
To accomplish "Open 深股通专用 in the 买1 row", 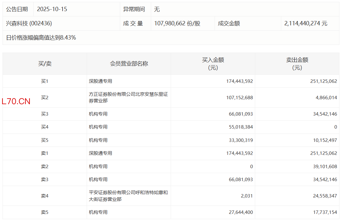I will point(100,81).
